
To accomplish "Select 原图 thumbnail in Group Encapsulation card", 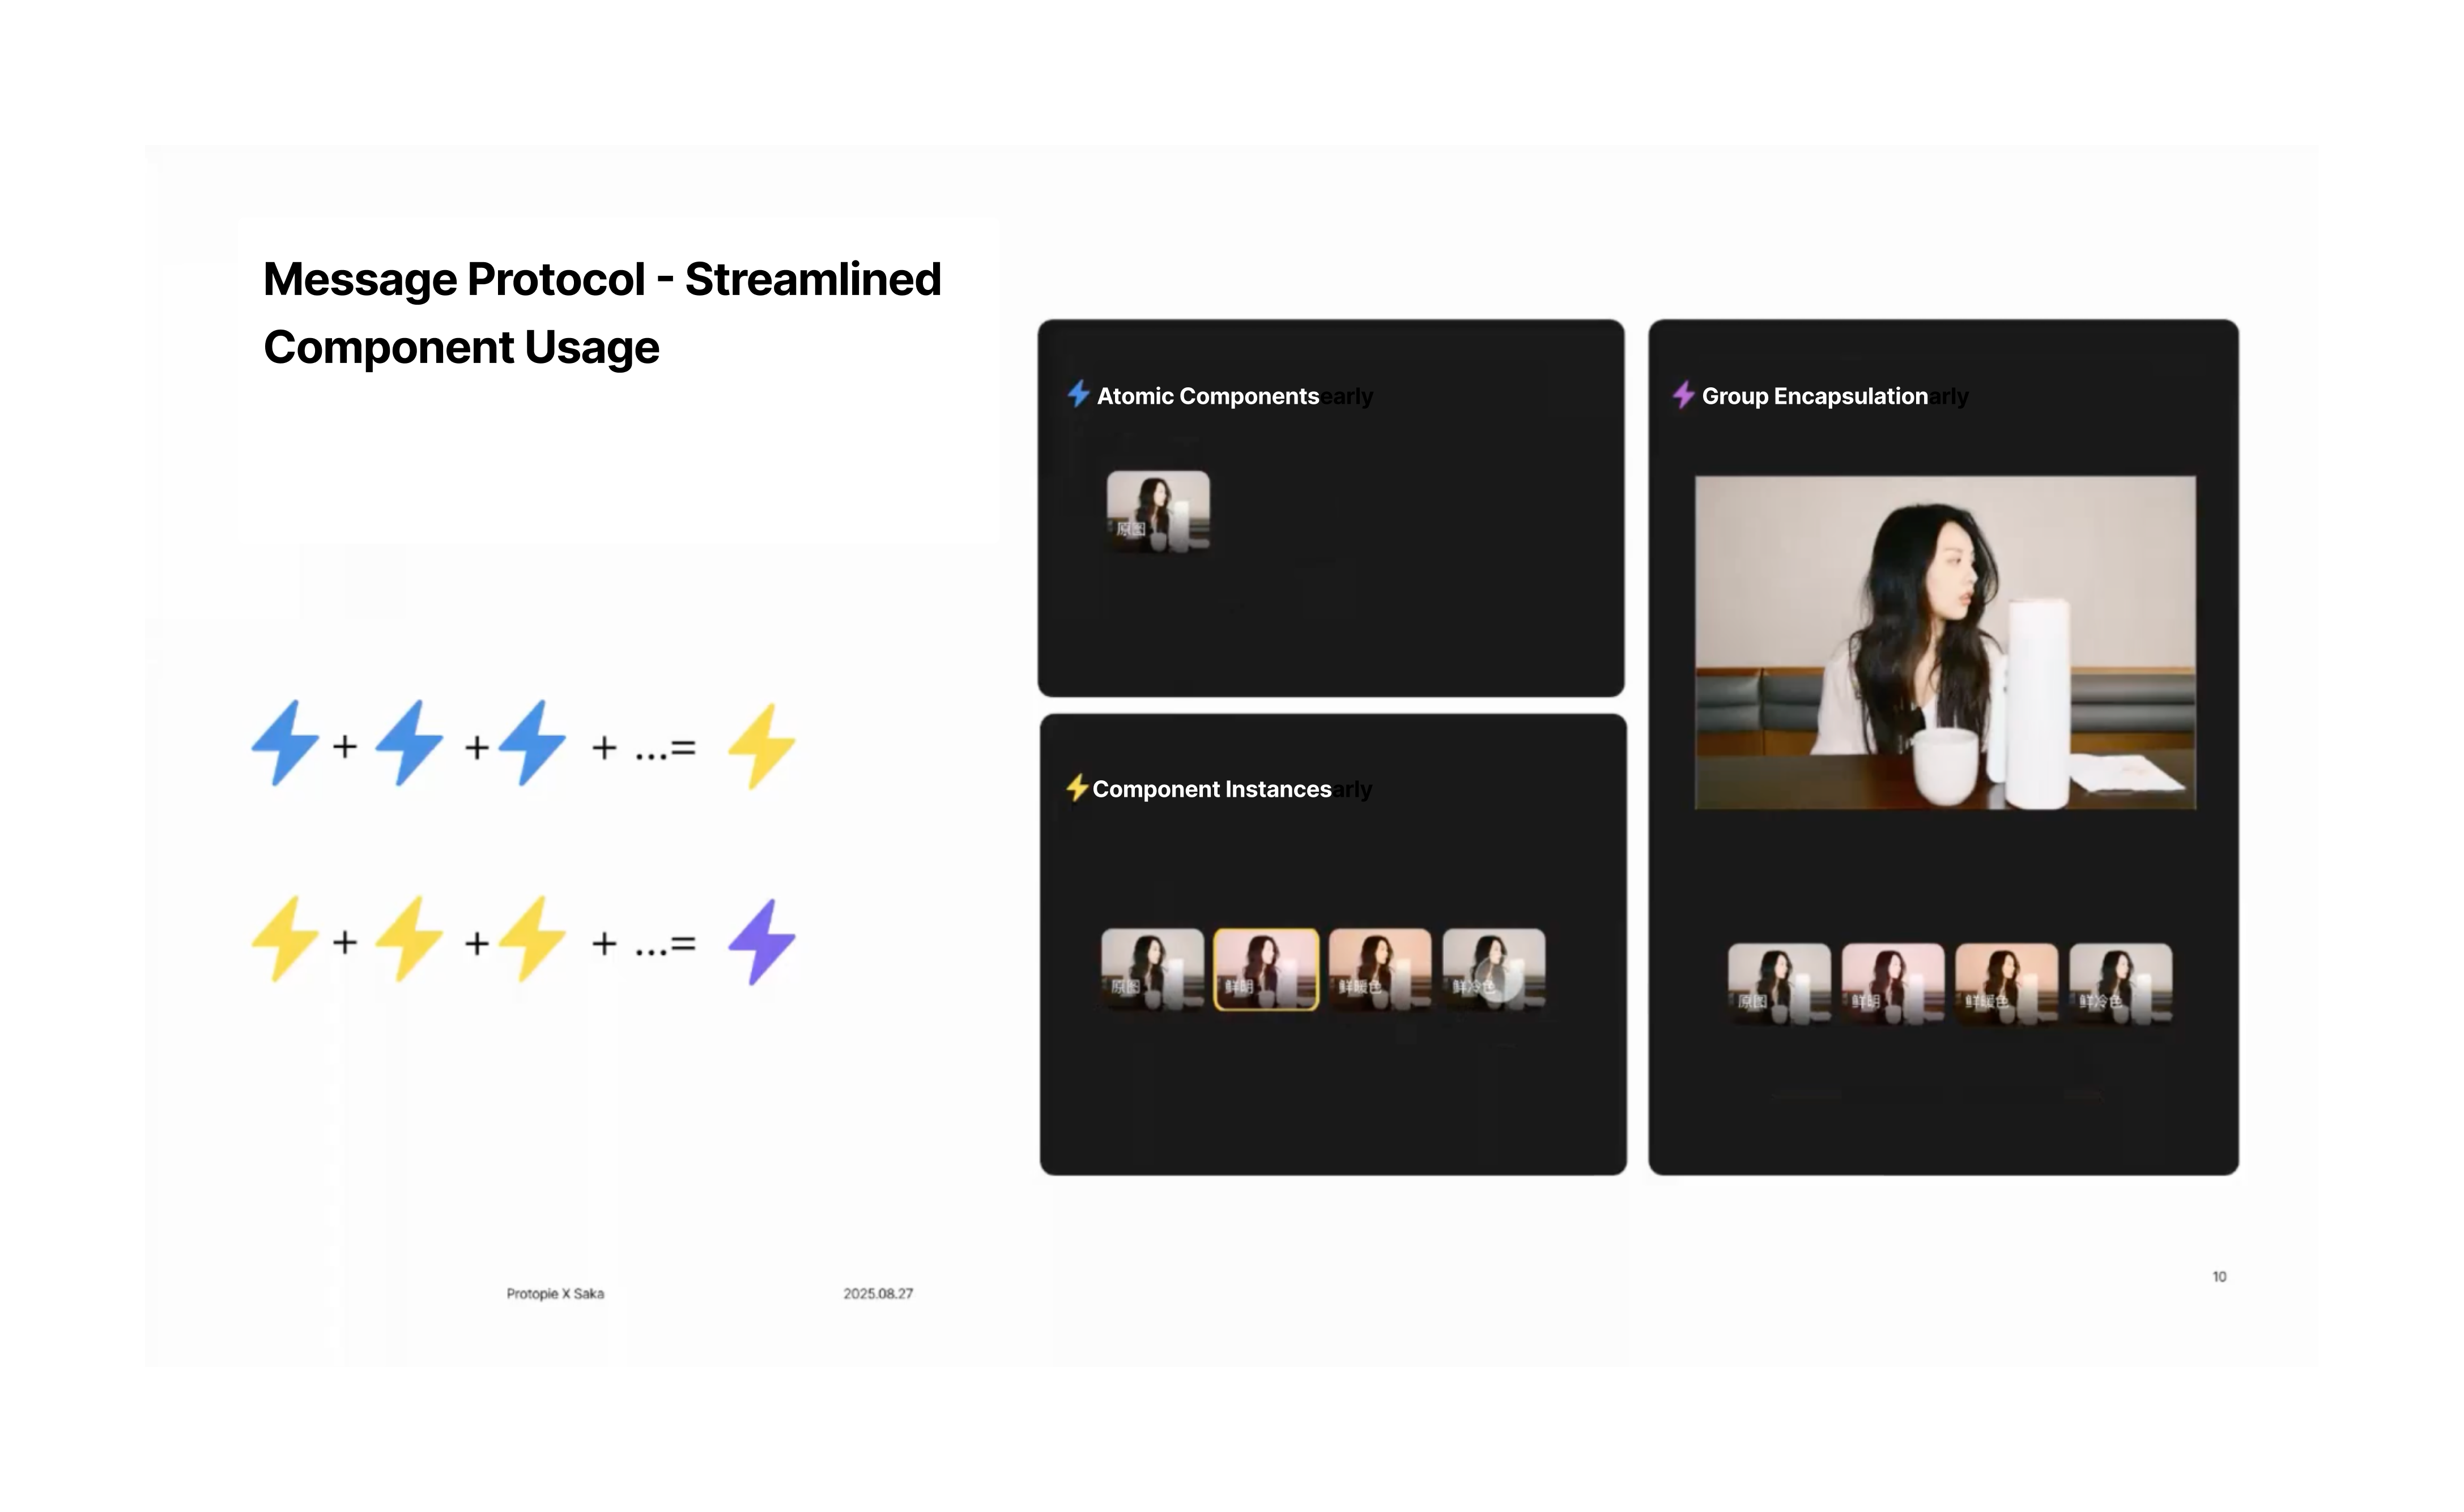I will tap(1778, 983).
